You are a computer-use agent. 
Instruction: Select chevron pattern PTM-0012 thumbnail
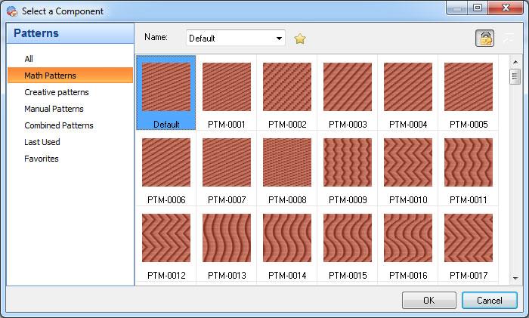166,238
